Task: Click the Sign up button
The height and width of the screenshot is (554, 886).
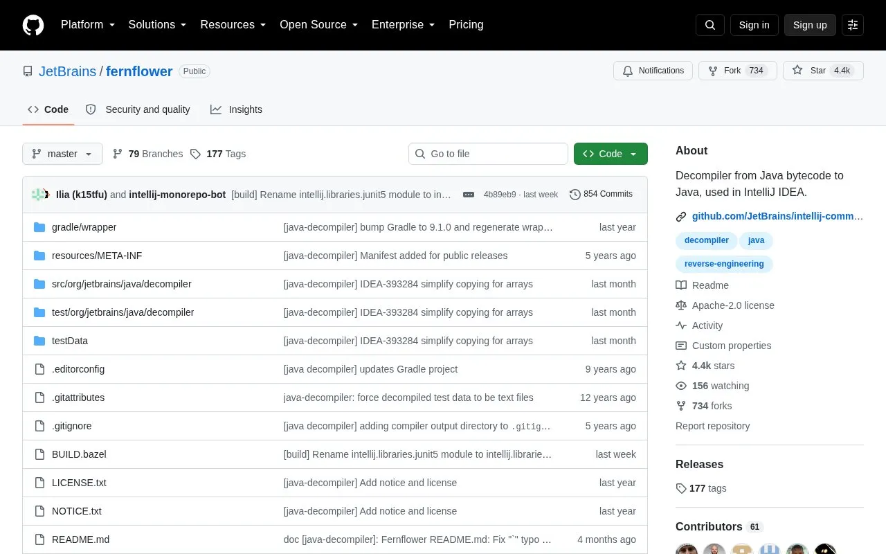Action: pyautogui.click(x=810, y=25)
